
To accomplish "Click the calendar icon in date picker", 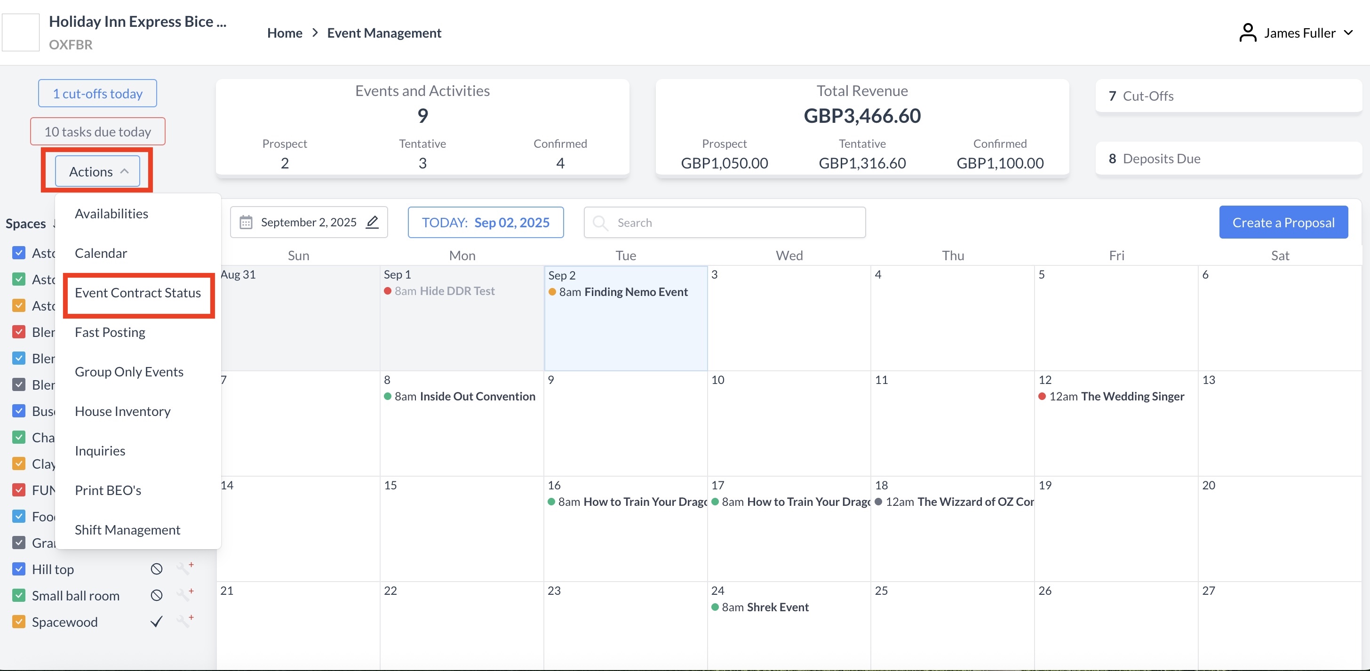I will tap(246, 222).
